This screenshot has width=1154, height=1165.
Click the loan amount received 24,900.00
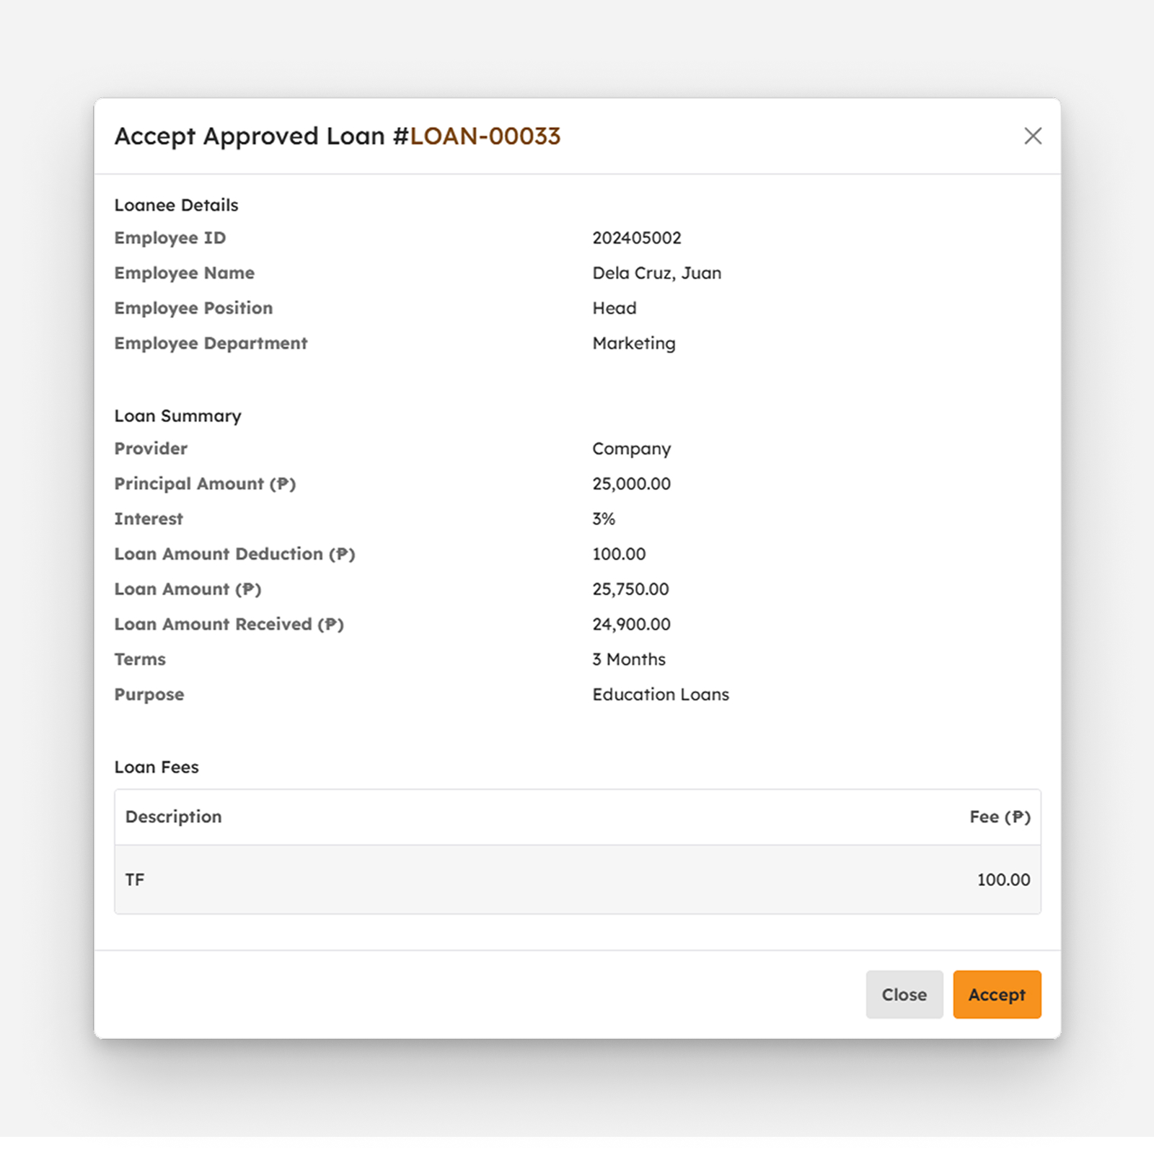[x=632, y=624]
